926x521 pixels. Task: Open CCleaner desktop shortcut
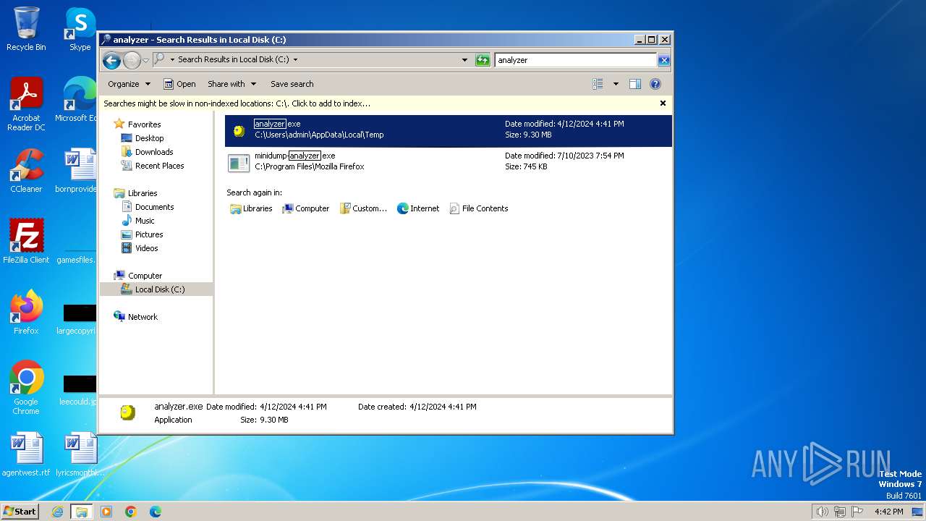coord(26,171)
